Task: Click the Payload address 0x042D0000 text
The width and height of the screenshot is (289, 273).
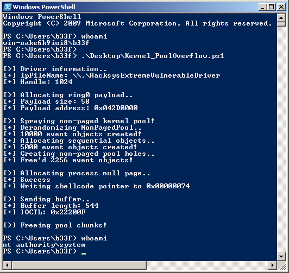Action: (79, 108)
